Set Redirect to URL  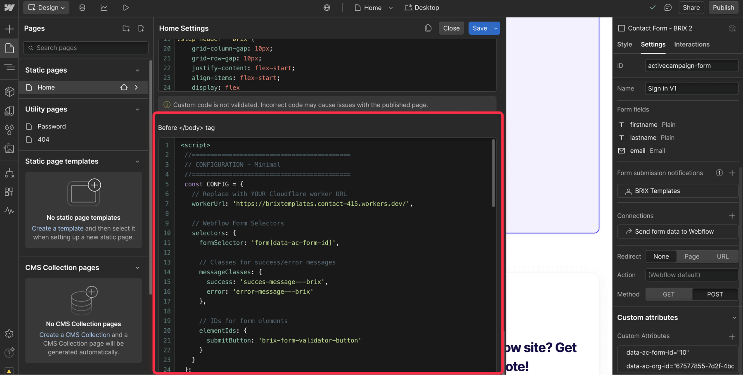point(723,256)
